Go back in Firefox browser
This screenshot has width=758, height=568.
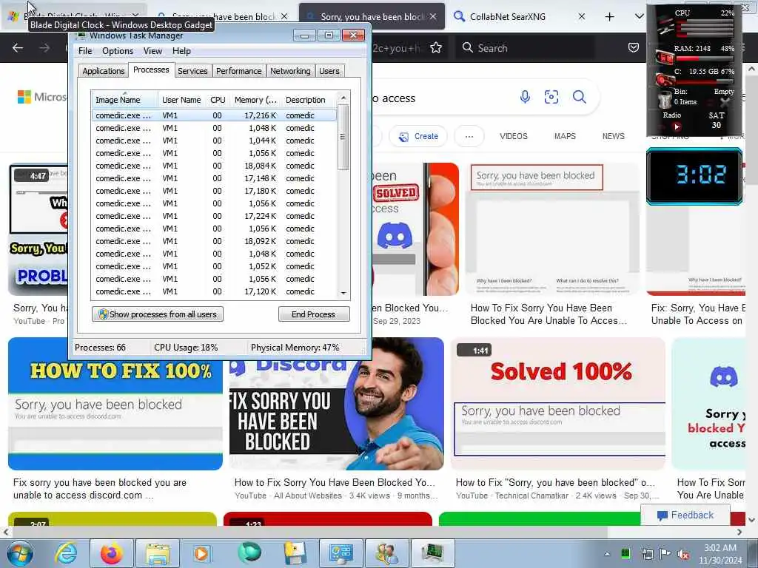click(x=18, y=48)
